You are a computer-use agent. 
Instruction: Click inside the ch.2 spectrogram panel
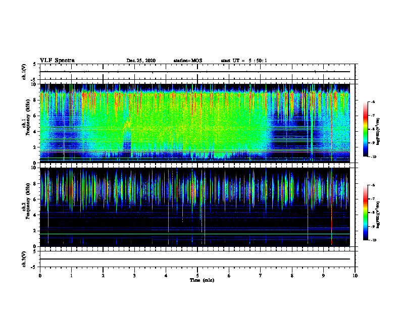(195, 207)
